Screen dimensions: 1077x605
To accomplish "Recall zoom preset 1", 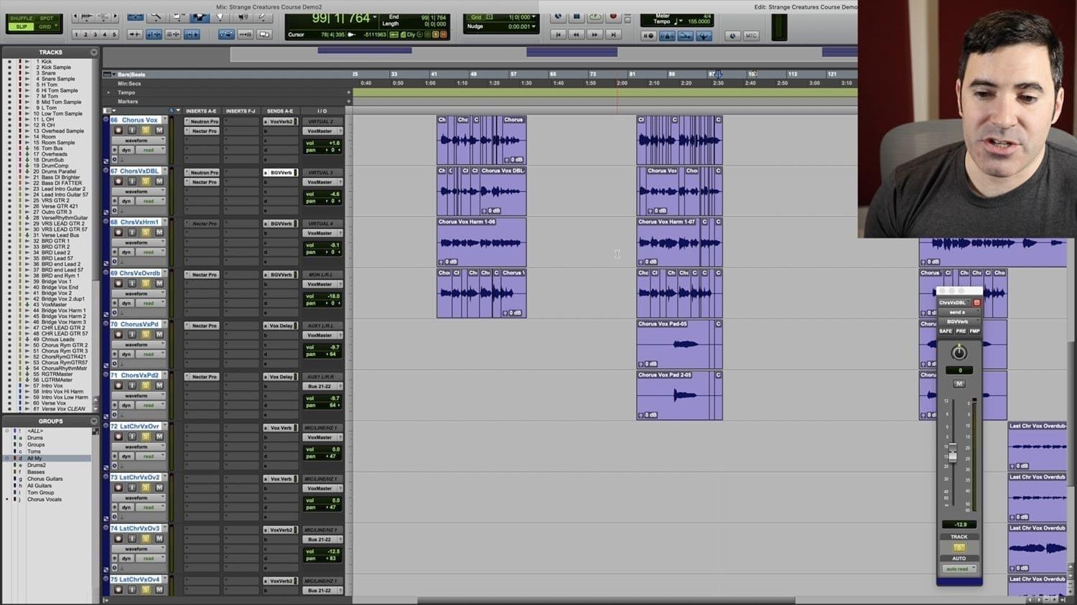I will pos(76,34).
